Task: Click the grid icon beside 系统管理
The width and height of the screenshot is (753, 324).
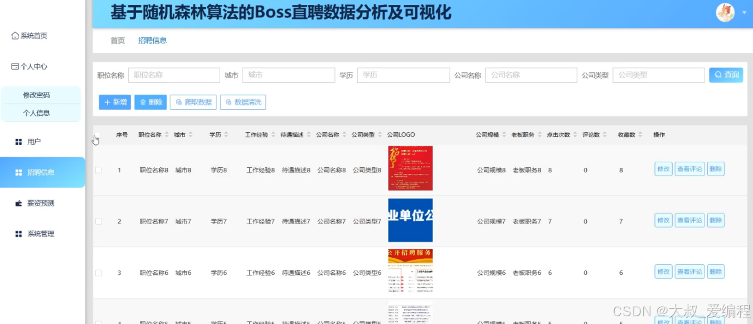Action: click(18, 234)
